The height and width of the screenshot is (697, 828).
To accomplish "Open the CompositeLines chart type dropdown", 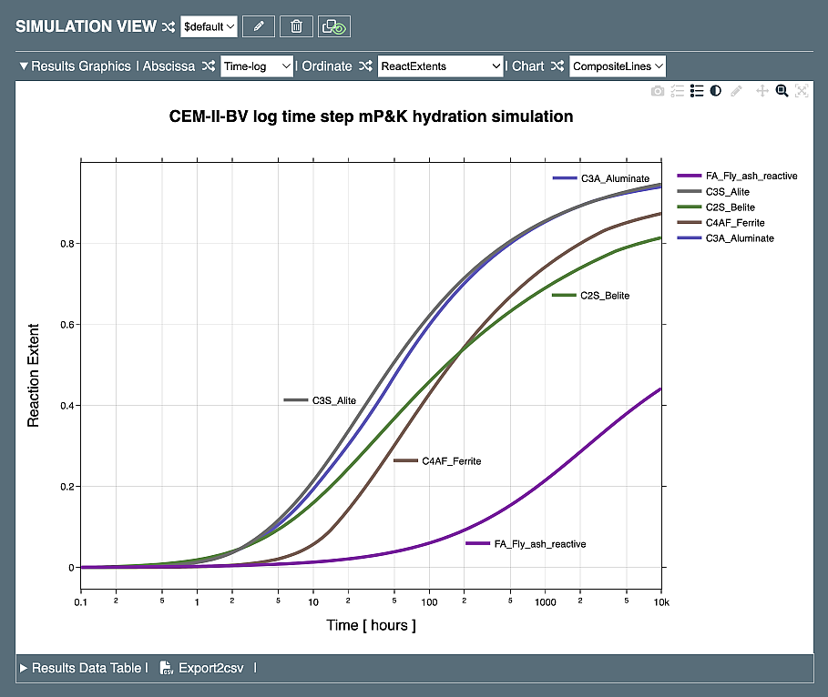I will pos(618,66).
